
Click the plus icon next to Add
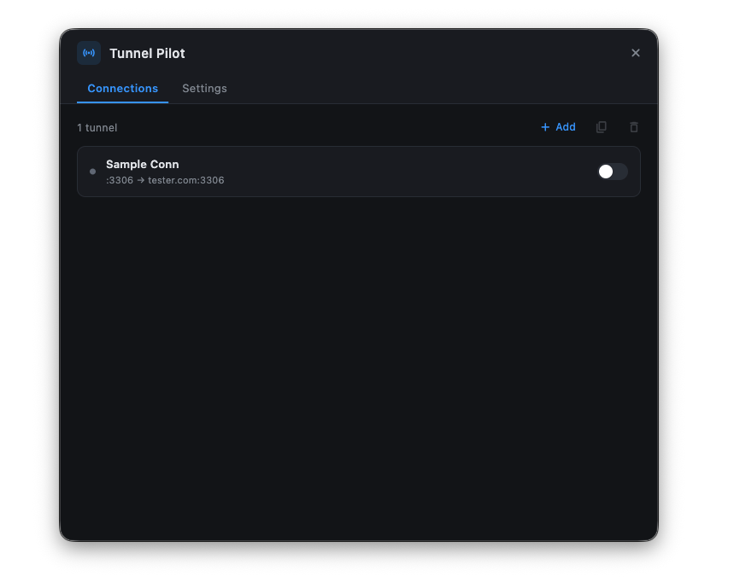tap(543, 126)
